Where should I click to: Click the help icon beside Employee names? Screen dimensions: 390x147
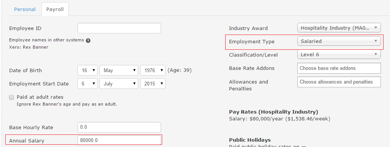88,41
